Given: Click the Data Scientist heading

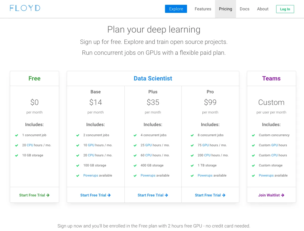Looking at the screenshot, I should pos(153,78).
